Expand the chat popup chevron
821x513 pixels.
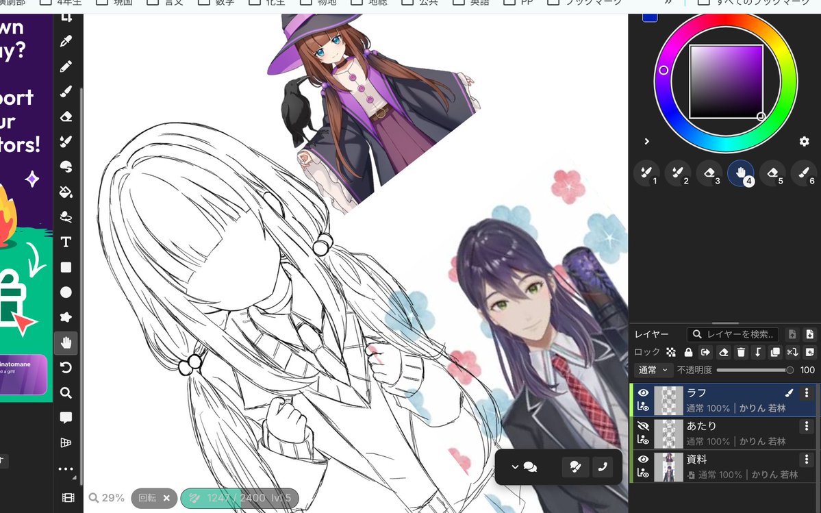pyautogui.click(x=515, y=467)
